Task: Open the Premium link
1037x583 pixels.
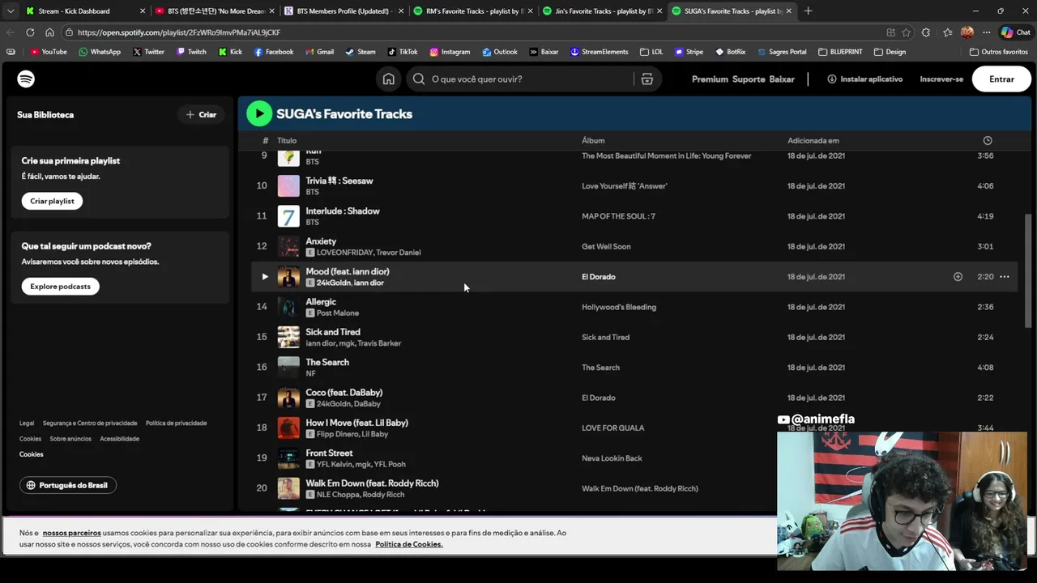Action: point(710,79)
